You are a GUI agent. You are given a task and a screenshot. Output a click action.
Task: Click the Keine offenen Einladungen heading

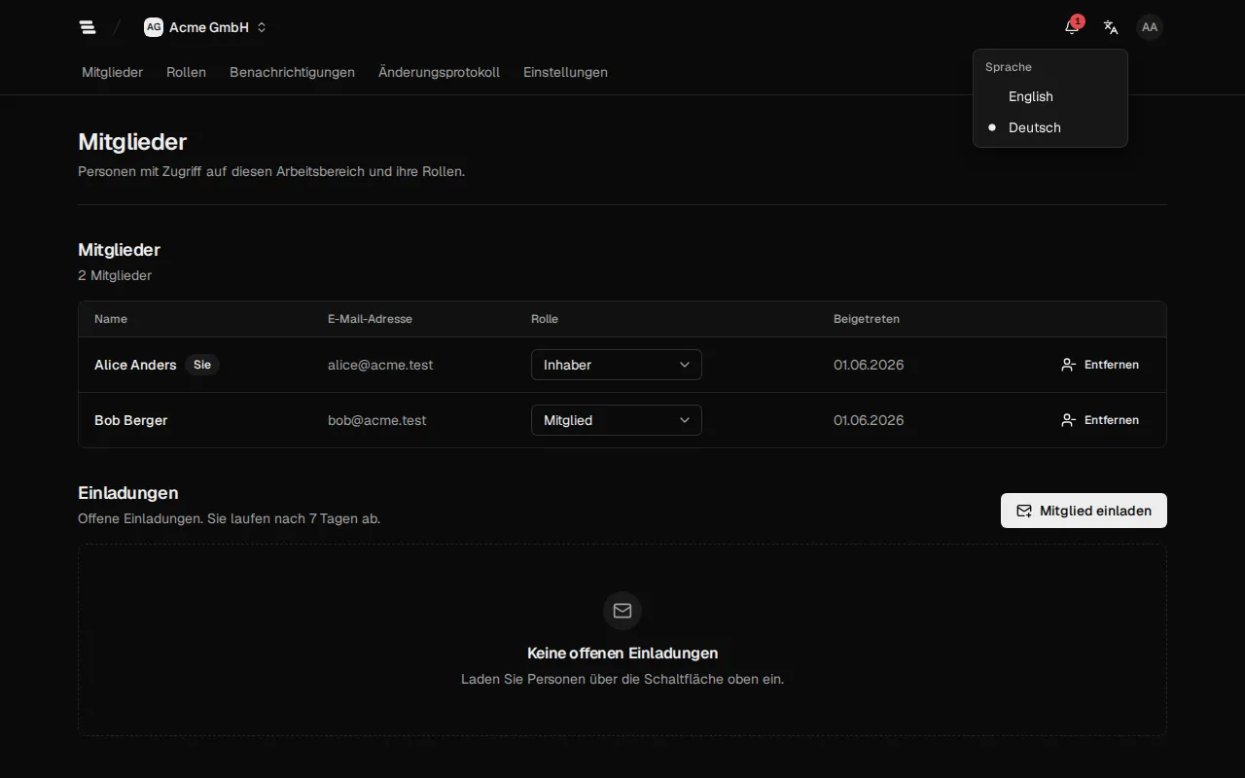coord(622,654)
